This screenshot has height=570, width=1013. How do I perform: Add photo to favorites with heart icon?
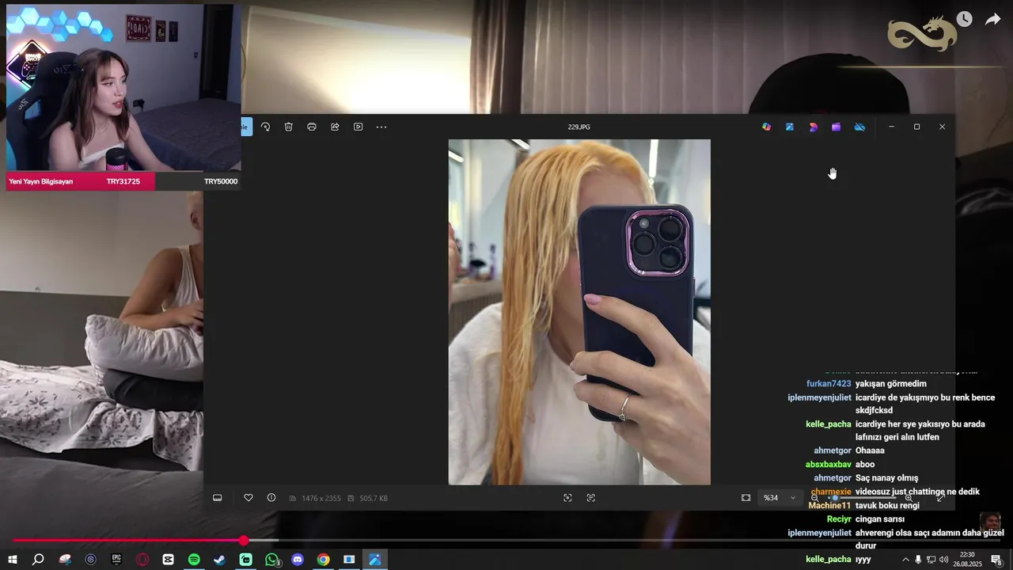[x=249, y=498]
